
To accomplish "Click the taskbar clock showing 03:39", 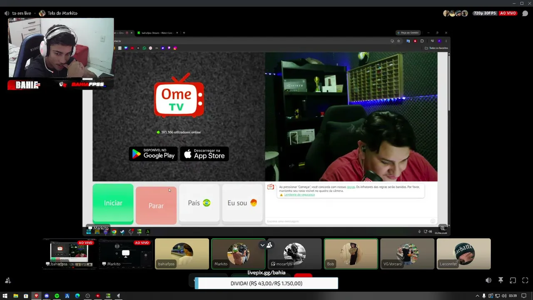I will coord(513,296).
